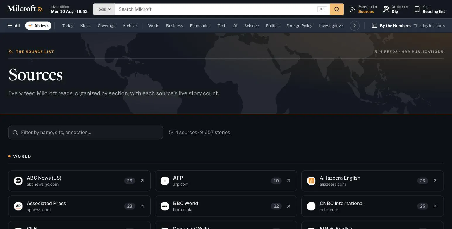
Task: Click ABC News story count 25
Action: 130,181
